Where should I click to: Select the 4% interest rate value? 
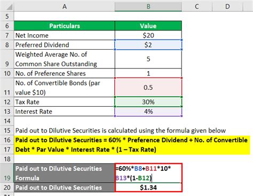click(x=148, y=112)
